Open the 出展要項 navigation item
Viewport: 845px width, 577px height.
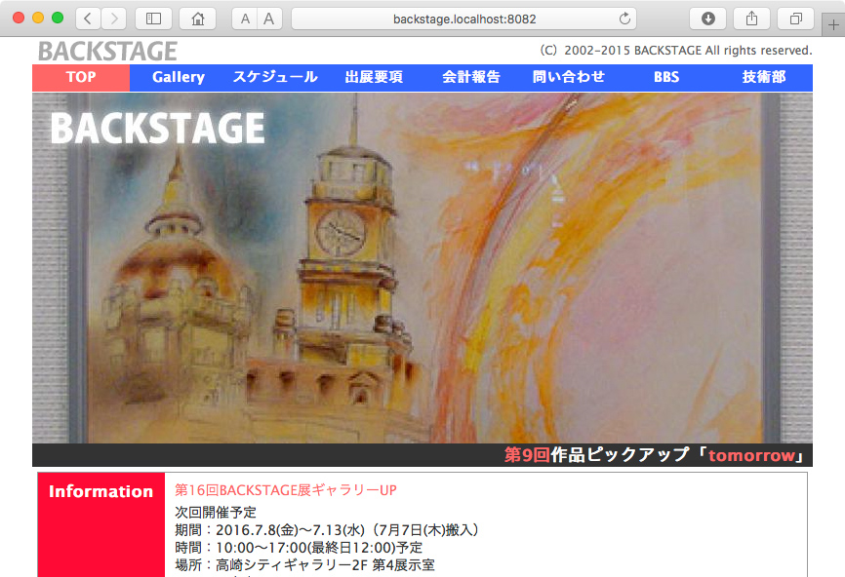[x=374, y=78]
